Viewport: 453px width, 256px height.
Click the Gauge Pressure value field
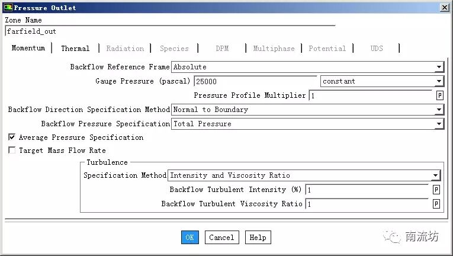tap(255, 81)
